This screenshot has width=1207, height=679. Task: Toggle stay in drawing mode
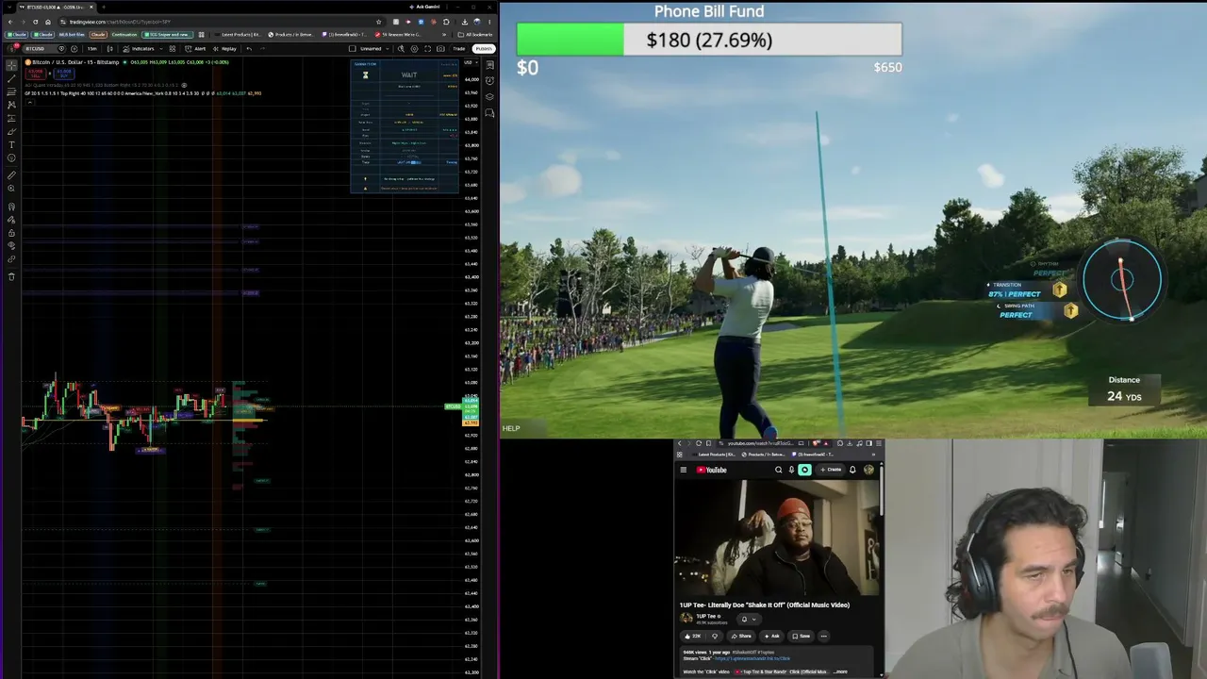(x=11, y=220)
